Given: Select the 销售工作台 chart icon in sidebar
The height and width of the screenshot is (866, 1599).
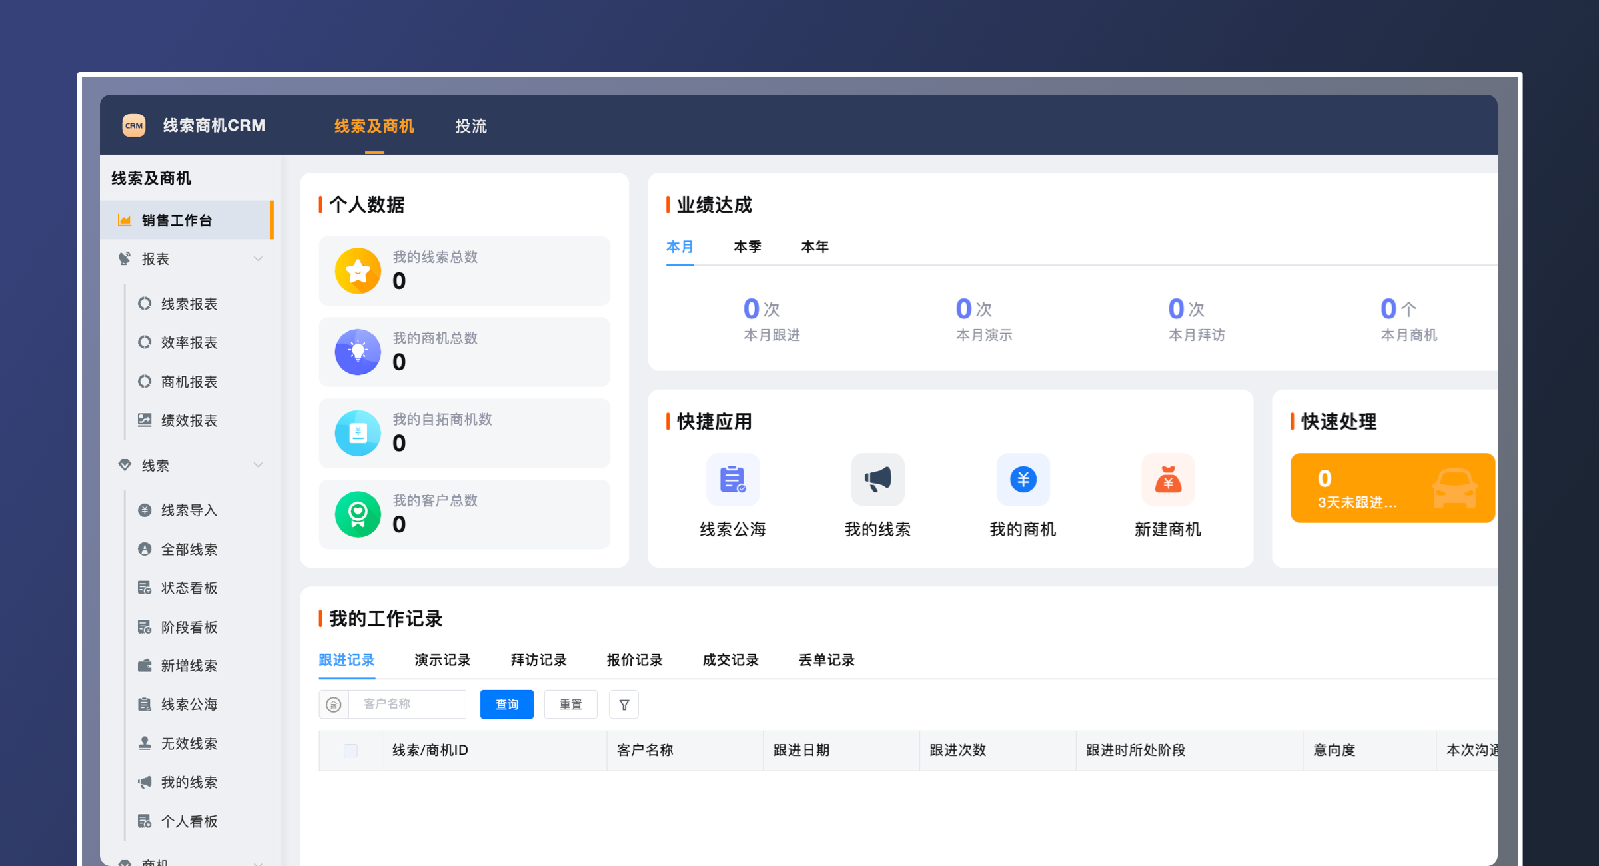Looking at the screenshot, I should (x=124, y=220).
